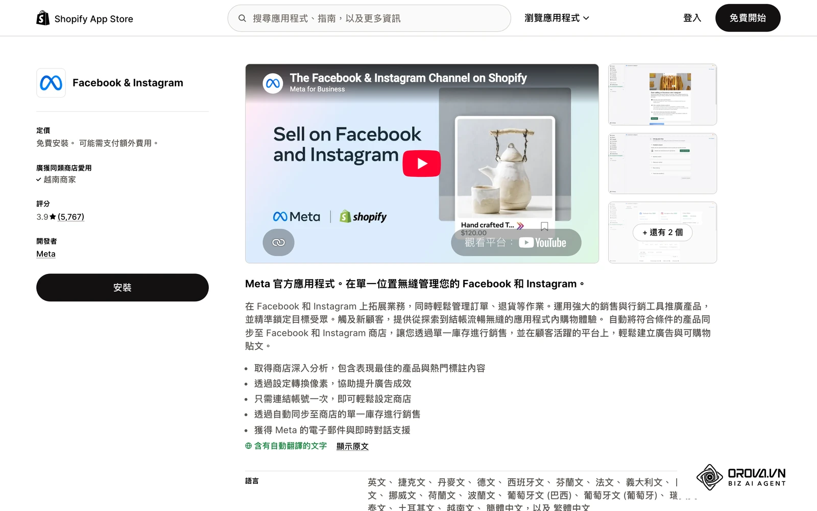
Task: Click the 越南商家 checkmark item
Action: [56, 179]
